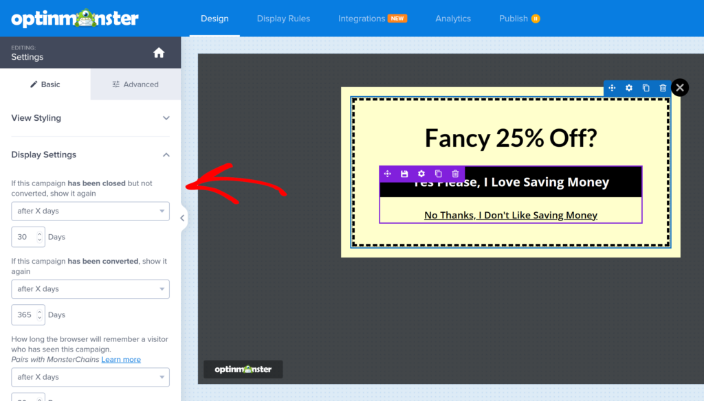Click the Learn more link
704x401 pixels.
(x=121, y=360)
